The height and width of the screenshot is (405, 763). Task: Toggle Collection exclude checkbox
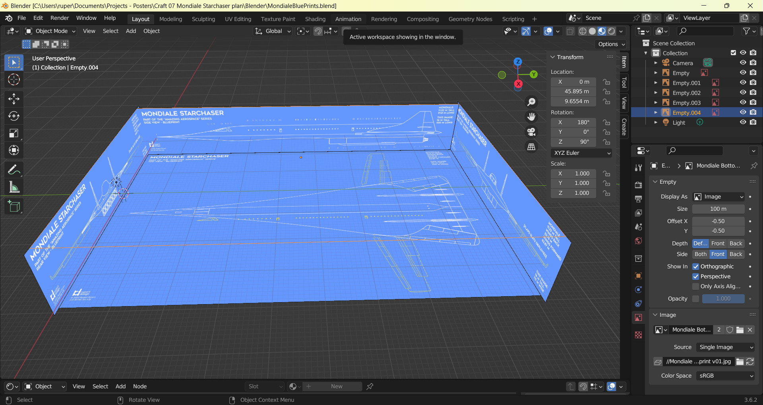click(x=733, y=53)
